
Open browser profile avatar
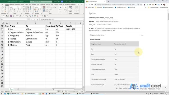(x=164, y=5)
